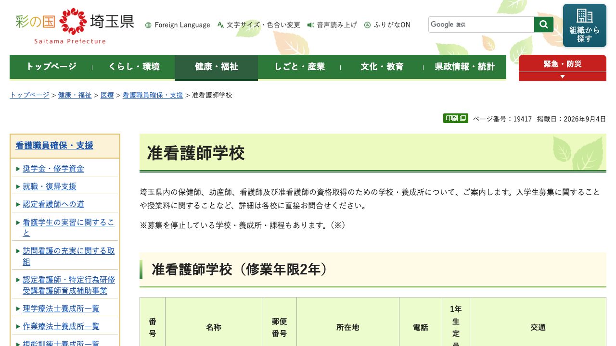Expand the 緊急・防災 emergency panel

click(563, 63)
